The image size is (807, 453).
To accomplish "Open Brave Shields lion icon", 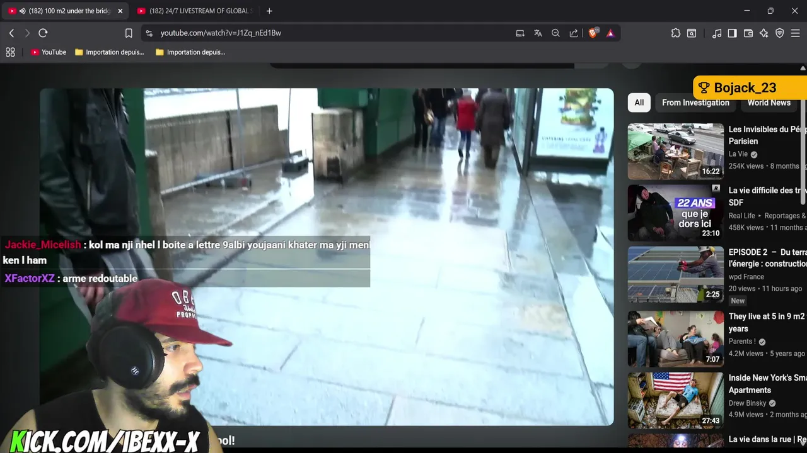I will point(593,33).
